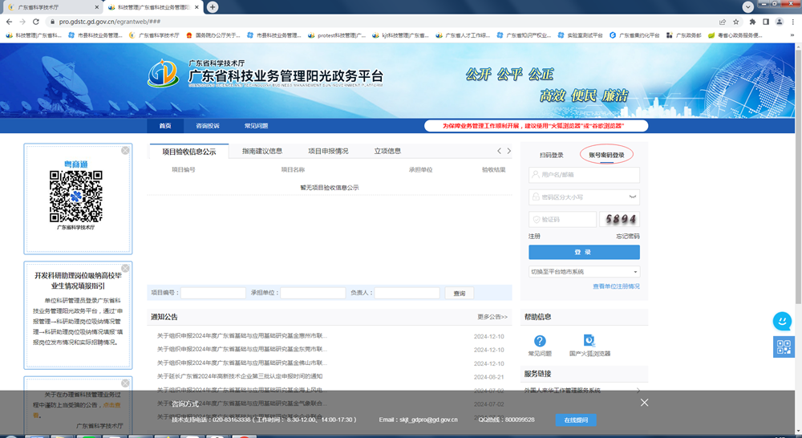Open the 切换至平台地市系统 dropdown
Viewport: 802px width, 438px height.
584,272
